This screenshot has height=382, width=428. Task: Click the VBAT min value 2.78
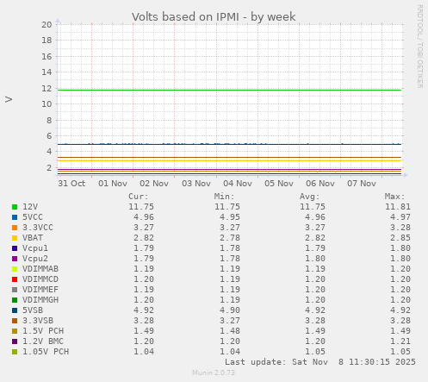coord(230,238)
